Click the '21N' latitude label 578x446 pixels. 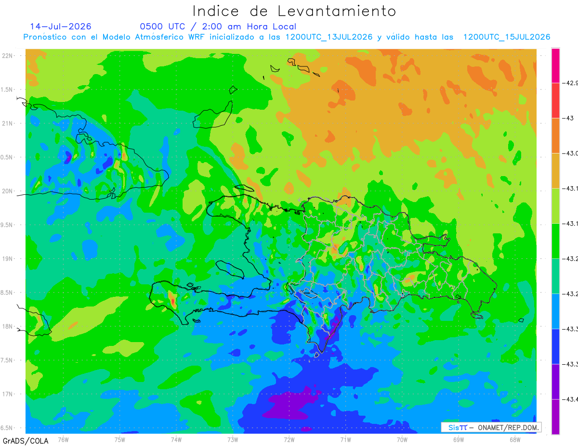[7, 124]
